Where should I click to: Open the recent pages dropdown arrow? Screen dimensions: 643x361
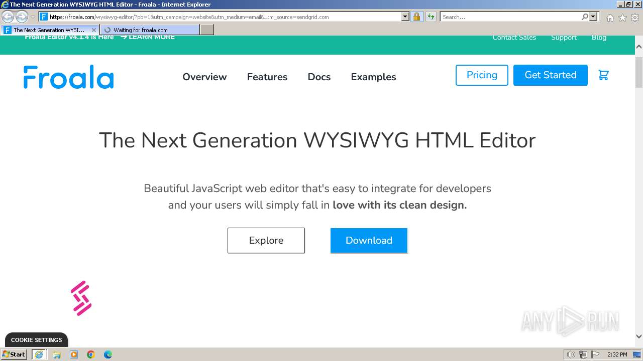tap(33, 17)
